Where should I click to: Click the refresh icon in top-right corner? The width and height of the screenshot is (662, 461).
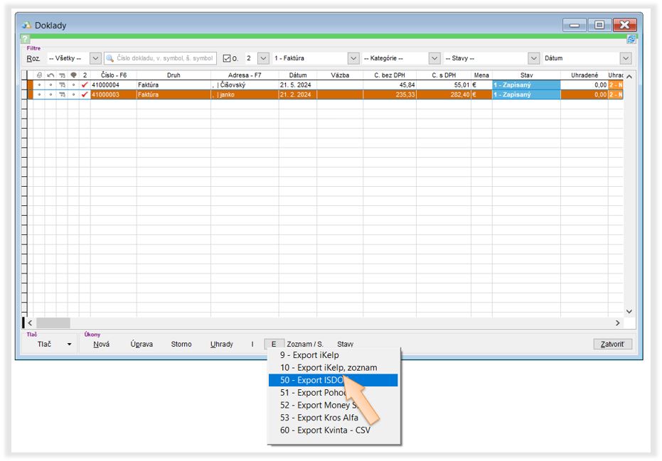click(x=631, y=40)
